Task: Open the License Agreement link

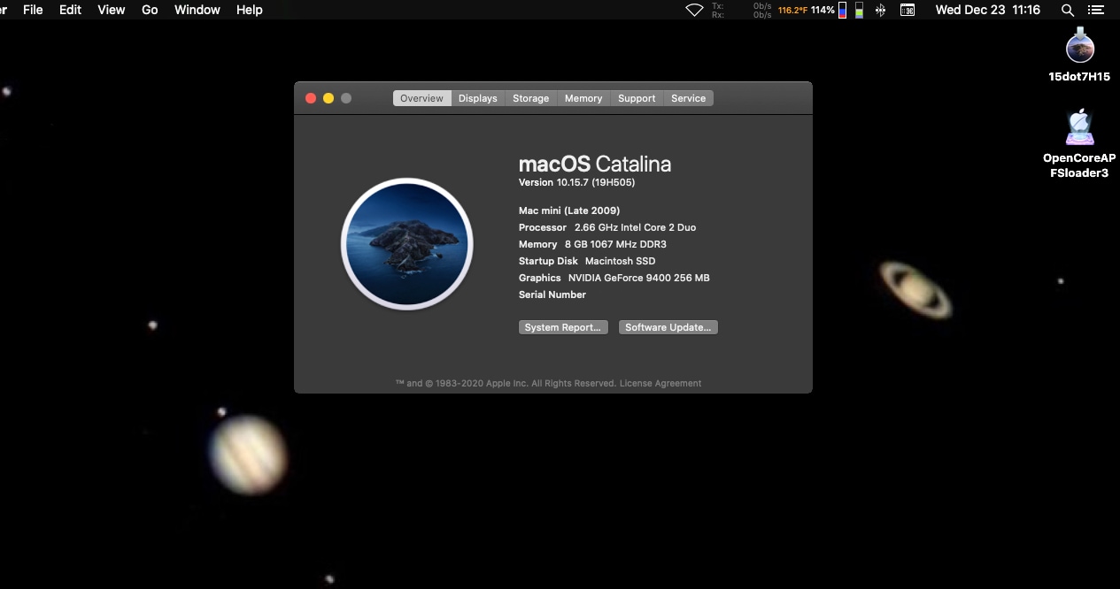Action: (660, 383)
